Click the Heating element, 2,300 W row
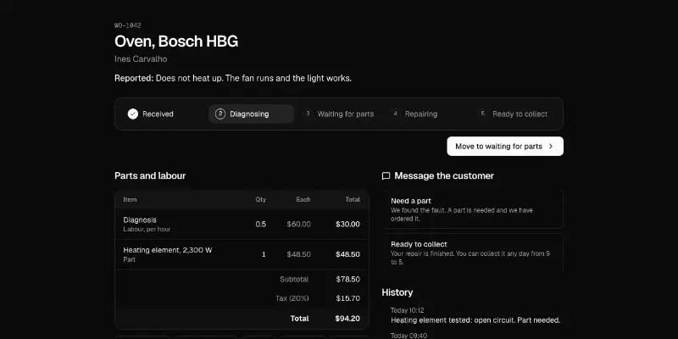 tap(242, 254)
